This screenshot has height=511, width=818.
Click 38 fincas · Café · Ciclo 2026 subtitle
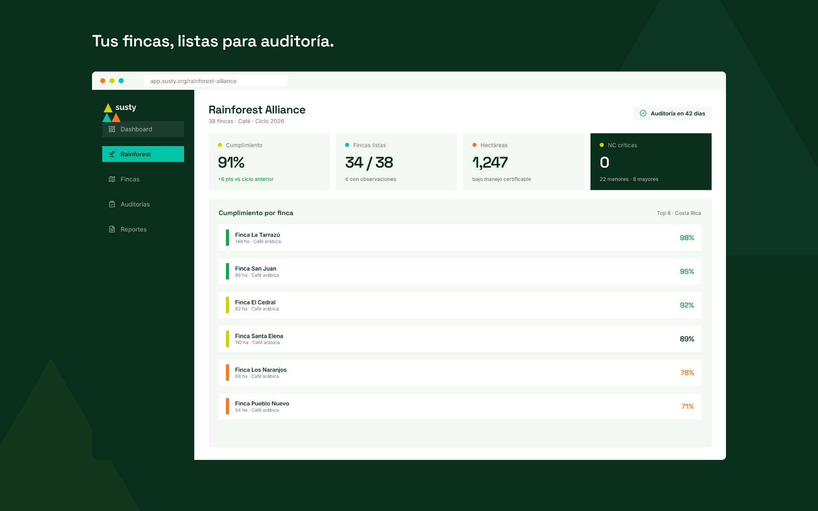click(x=246, y=121)
